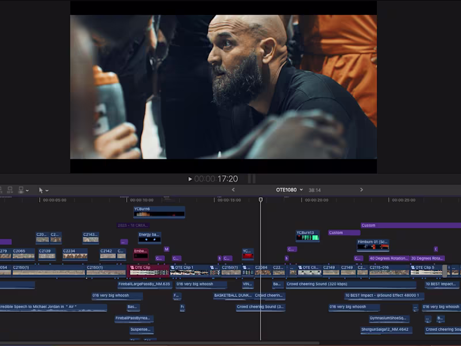
Task: Open the tool picker chevron beside the arrow
Action: [47, 191]
